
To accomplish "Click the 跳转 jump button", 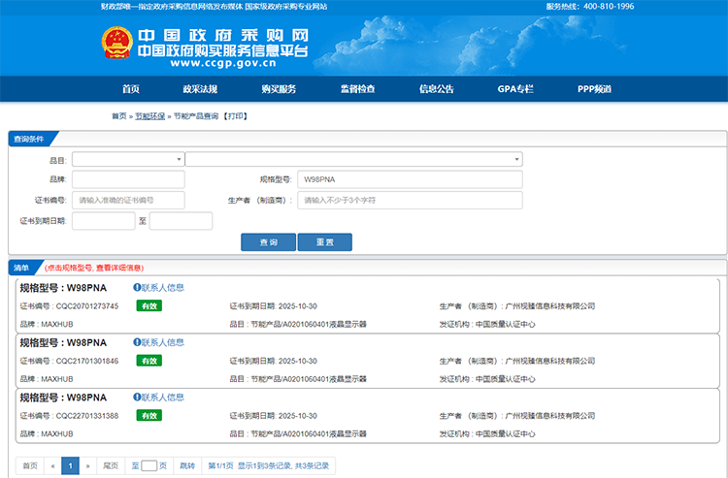I will (x=187, y=465).
